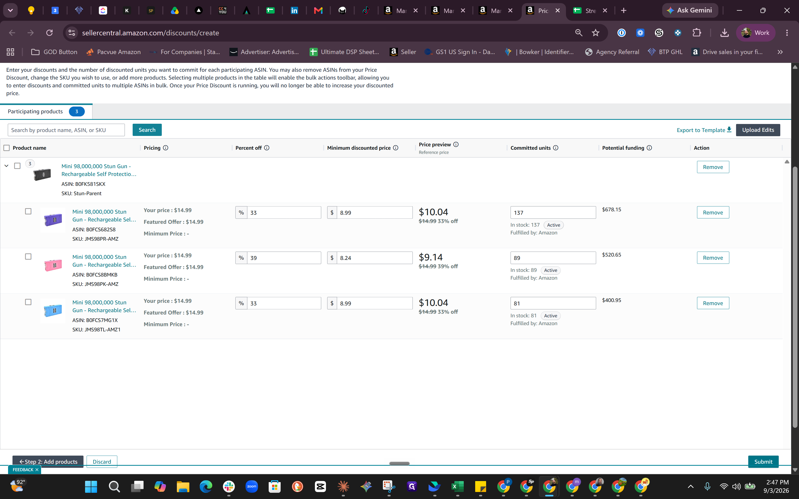
Task: Bookmark this page with the star icon
Action: click(x=595, y=33)
